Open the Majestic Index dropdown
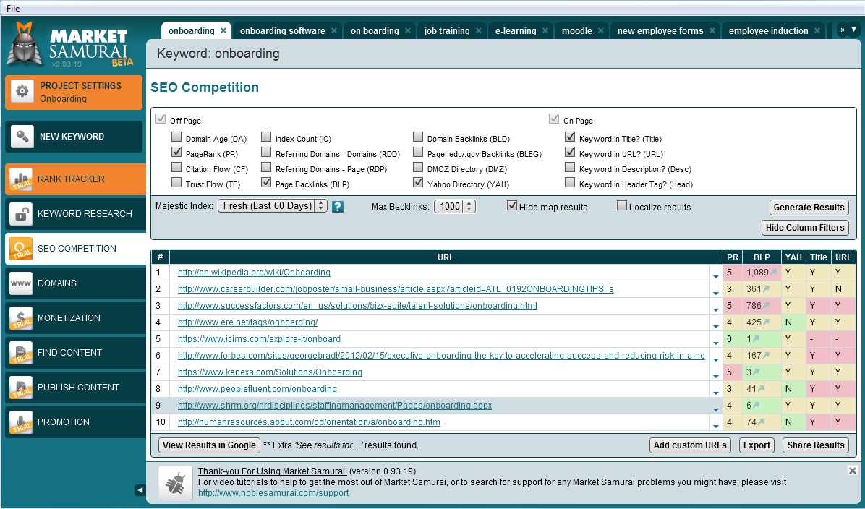The height and width of the screenshot is (509, 865). [273, 206]
